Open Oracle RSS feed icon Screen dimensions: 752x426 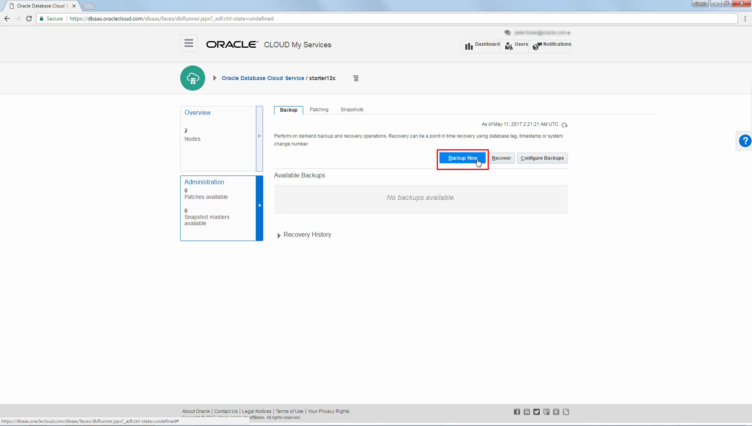click(x=566, y=412)
